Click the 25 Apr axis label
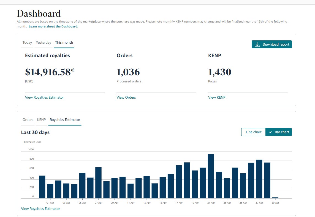315x217 pixels. [x=243, y=203]
